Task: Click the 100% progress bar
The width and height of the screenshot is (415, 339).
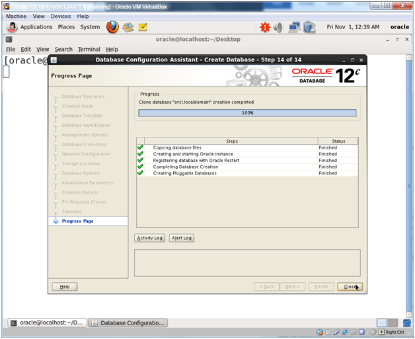Action: [x=247, y=113]
